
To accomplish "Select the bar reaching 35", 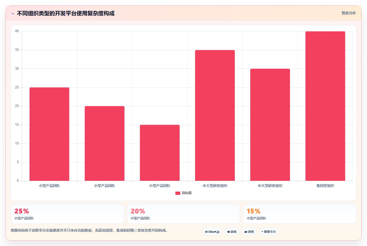I will click(215, 115).
